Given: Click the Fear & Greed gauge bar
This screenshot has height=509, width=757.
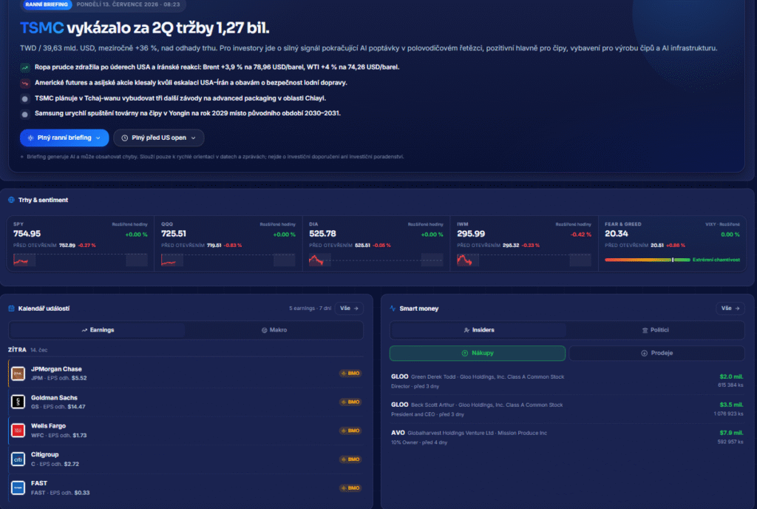Looking at the screenshot, I should 648,260.
